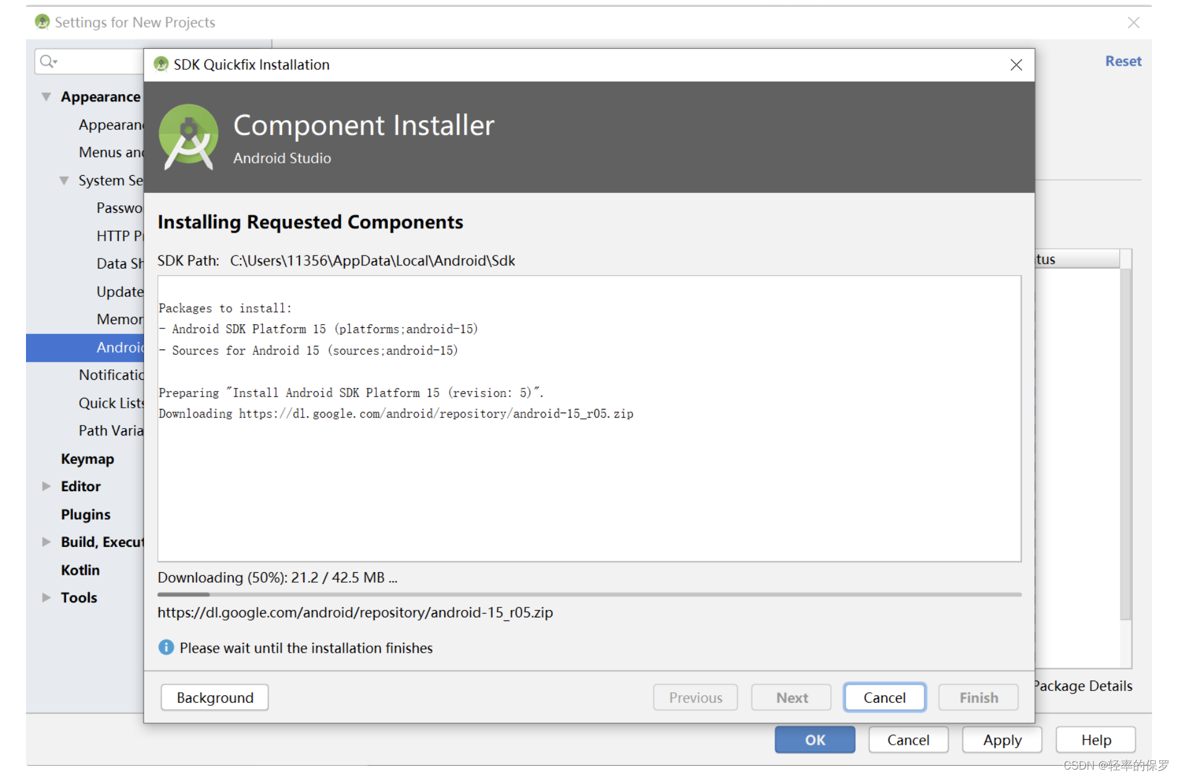Click the SDK Path value text

tap(372, 260)
